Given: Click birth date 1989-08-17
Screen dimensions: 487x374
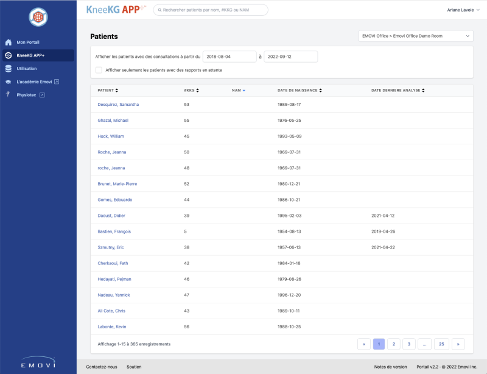Looking at the screenshot, I should click(289, 104).
